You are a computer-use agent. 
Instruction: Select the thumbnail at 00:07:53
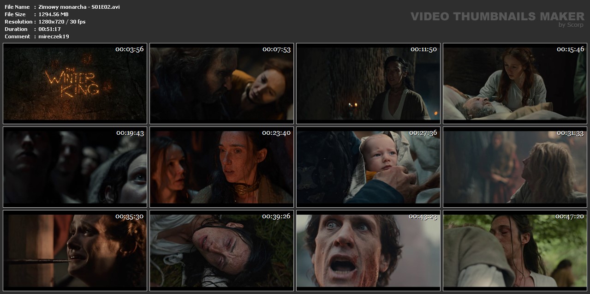point(221,84)
